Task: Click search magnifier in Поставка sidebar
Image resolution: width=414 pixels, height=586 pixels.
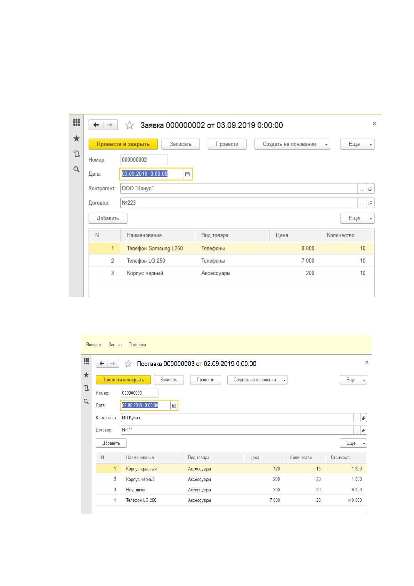Action: click(86, 401)
